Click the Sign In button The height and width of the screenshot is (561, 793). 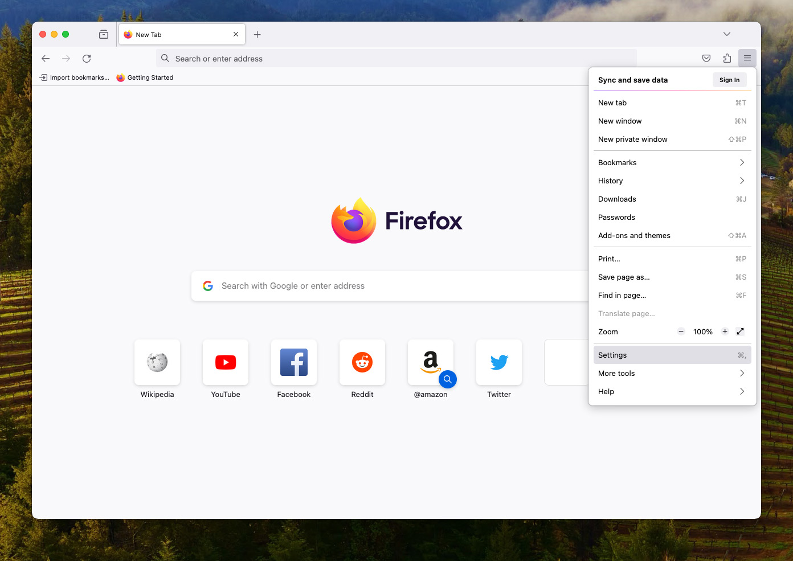(x=729, y=80)
